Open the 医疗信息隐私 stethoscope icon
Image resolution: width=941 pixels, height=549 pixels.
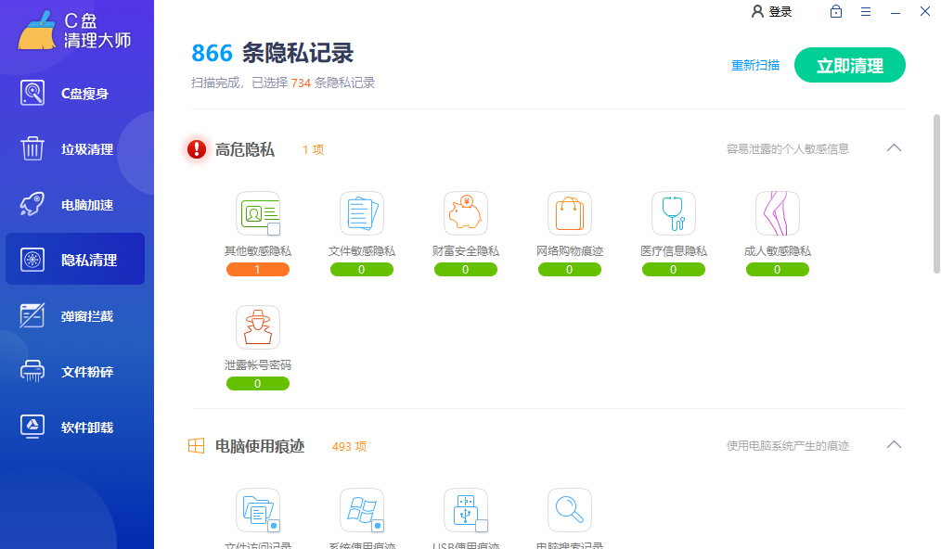pyautogui.click(x=673, y=213)
